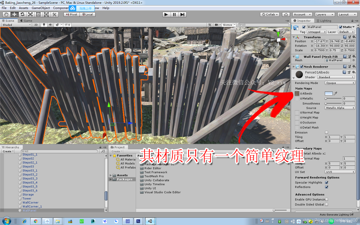Toggle Local handle rotation
Screen dimensions: 360x225
click(87, 14)
